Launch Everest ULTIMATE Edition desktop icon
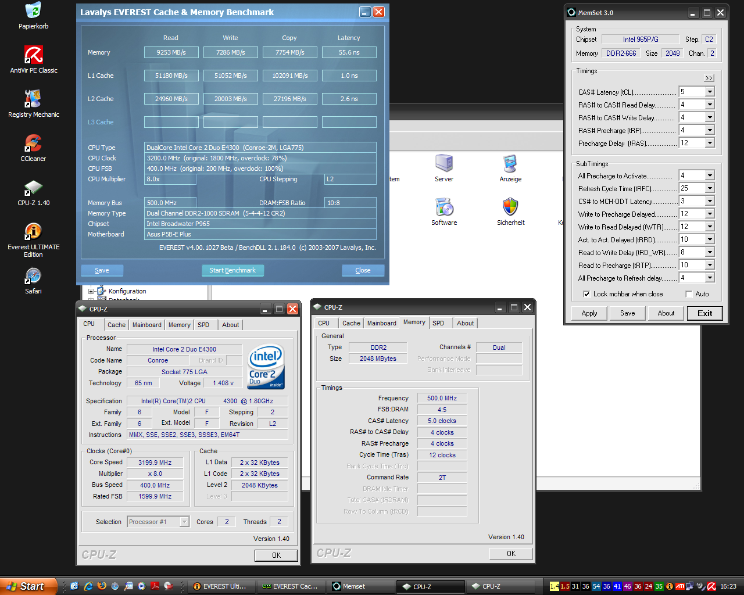The width and height of the screenshot is (744, 595). [x=33, y=239]
